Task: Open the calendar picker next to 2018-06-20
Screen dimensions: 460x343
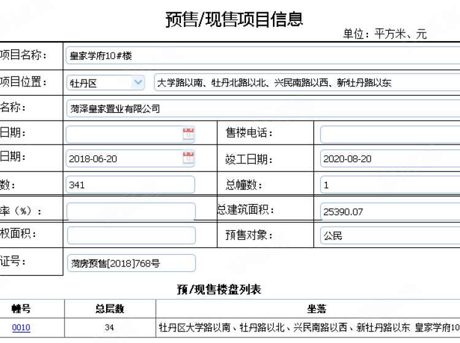Action: pyautogui.click(x=188, y=159)
